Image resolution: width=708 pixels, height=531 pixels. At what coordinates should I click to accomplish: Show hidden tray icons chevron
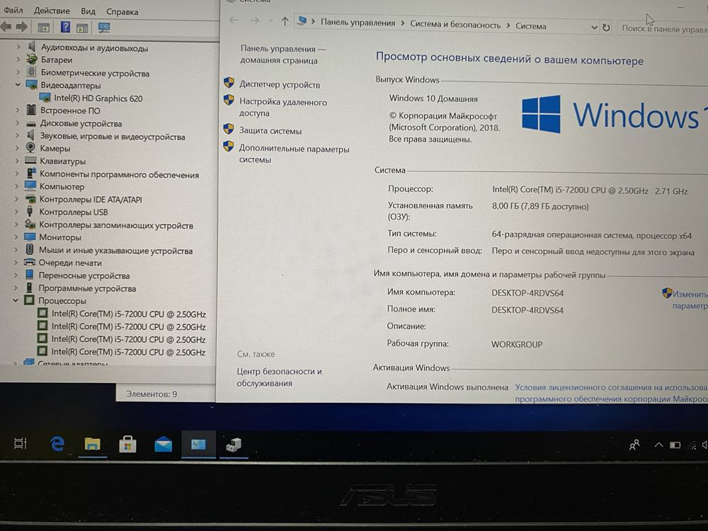[x=658, y=445]
